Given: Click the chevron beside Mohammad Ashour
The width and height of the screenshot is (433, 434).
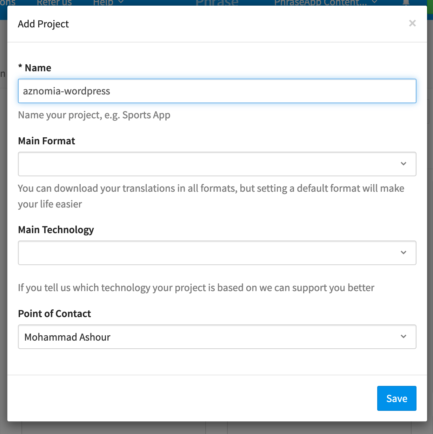Looking at the screenshot, I should click(404, 336).
